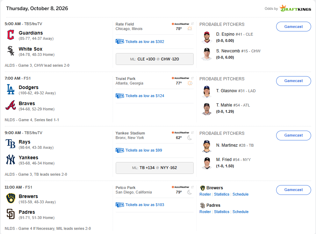Open the Brewers Roster link
The width and height of the screenshot is (316, 234).
coord(205,194)
